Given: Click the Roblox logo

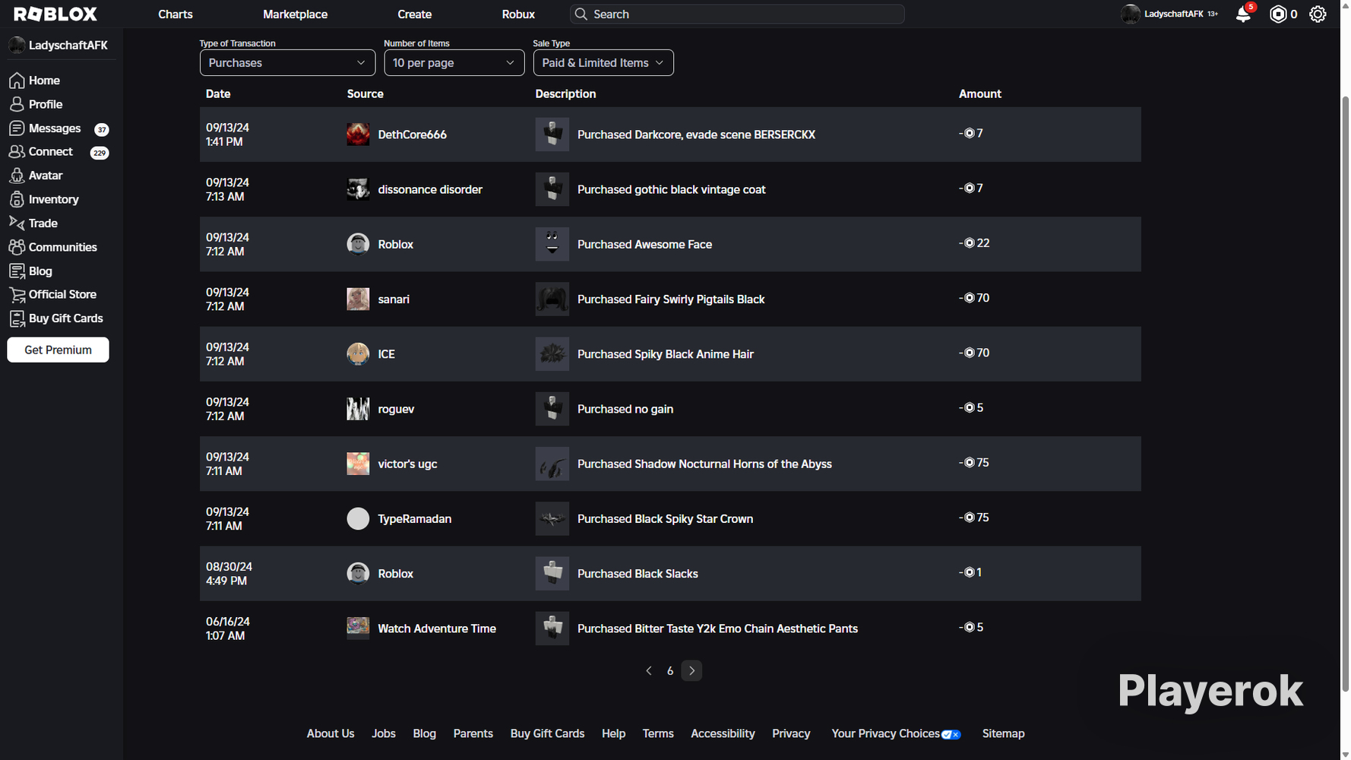Looking at the screenshot, I should tap(55, 14).
